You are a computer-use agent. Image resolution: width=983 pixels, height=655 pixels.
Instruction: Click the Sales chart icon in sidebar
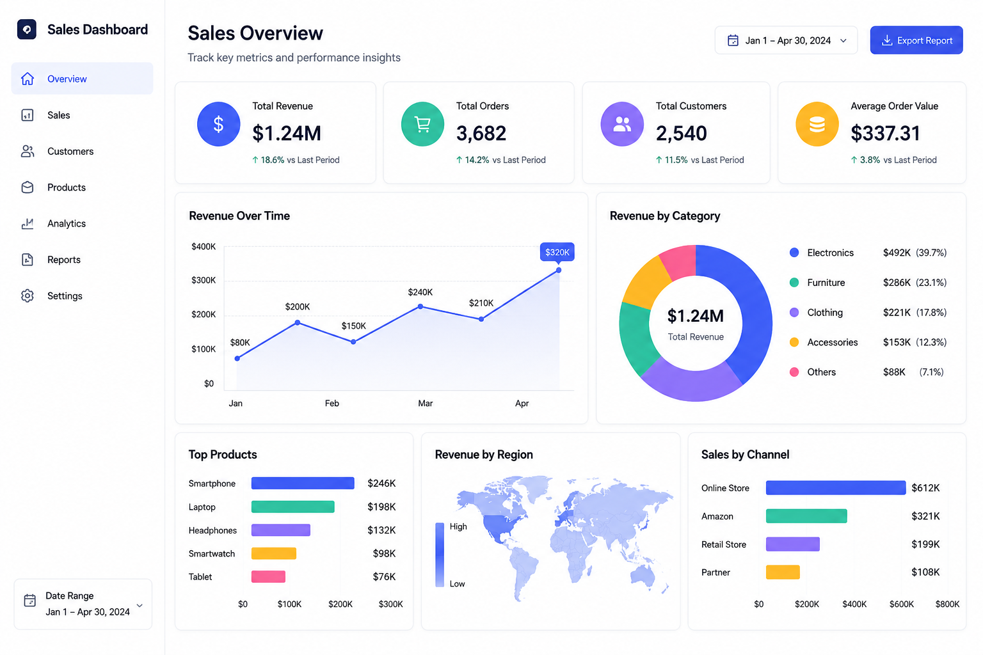coord(28,115)
